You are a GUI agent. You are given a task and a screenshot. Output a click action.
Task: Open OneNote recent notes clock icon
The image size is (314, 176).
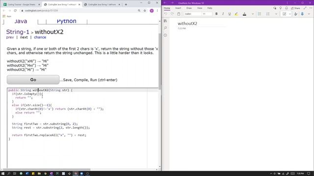165,35
